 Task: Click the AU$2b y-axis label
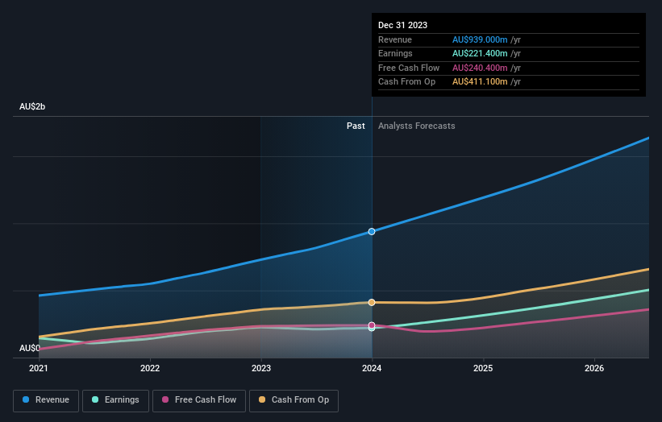[x=32, y=106]
